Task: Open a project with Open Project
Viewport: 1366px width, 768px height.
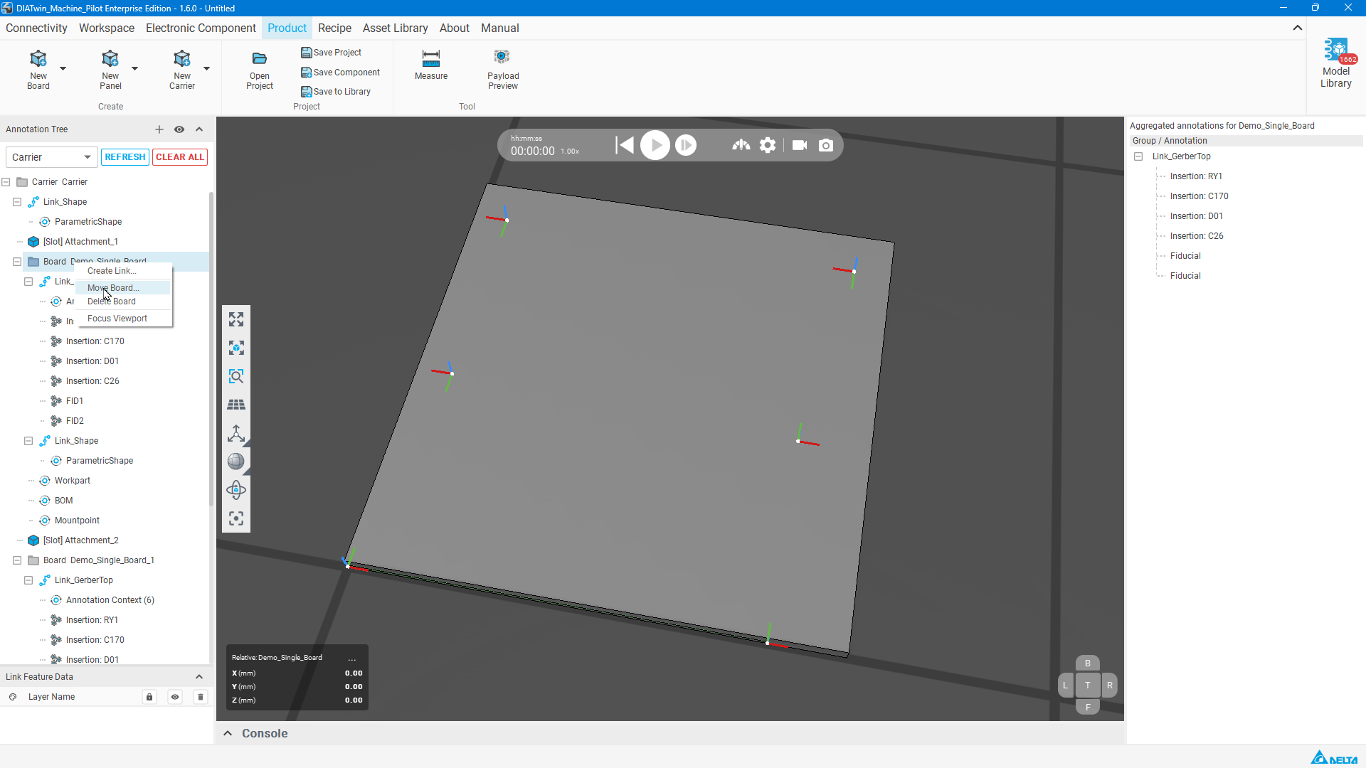Action: pos(260,70)
